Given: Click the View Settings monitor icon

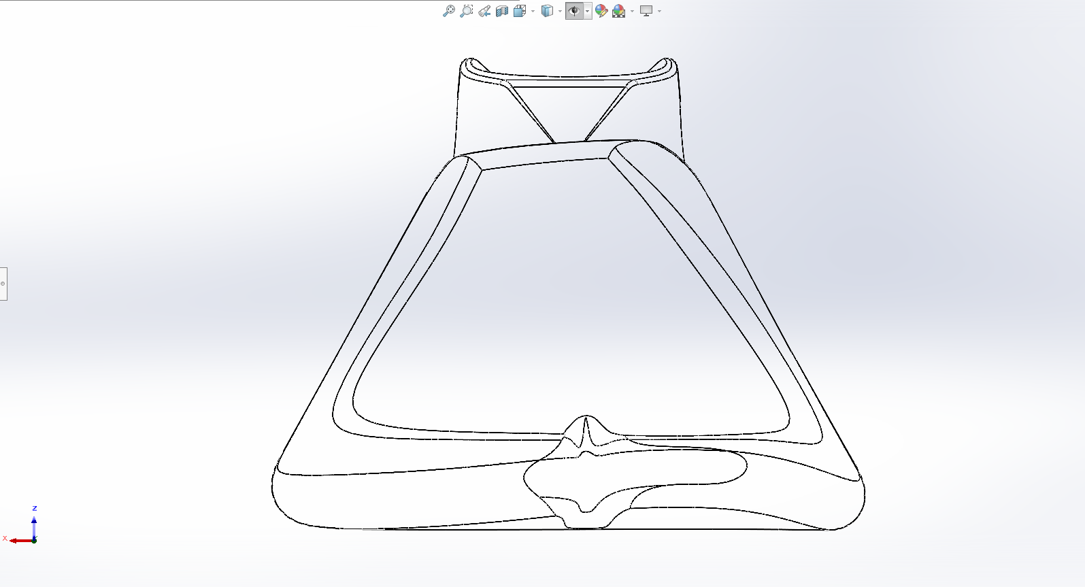Looking at the screenshot, I should click(646, 11).
